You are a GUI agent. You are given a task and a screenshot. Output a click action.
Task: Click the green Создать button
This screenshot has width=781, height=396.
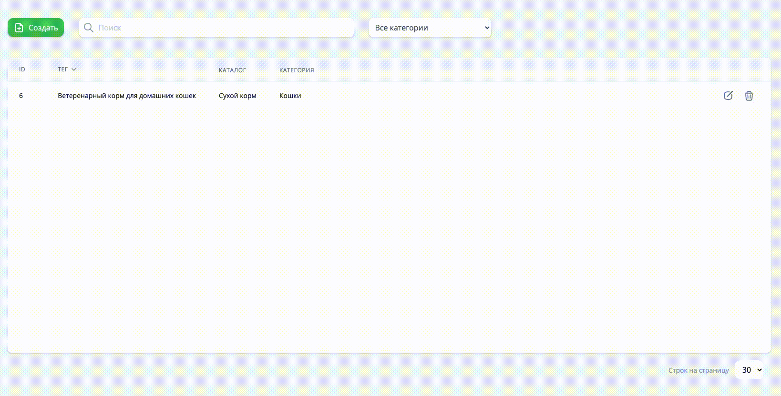(x=36, y=28)
